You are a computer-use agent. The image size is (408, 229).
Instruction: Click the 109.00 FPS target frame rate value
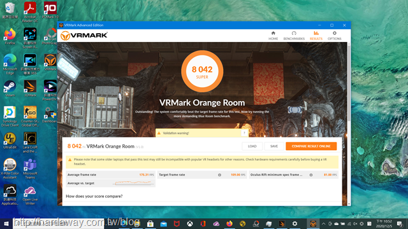(x=238, y=175)
